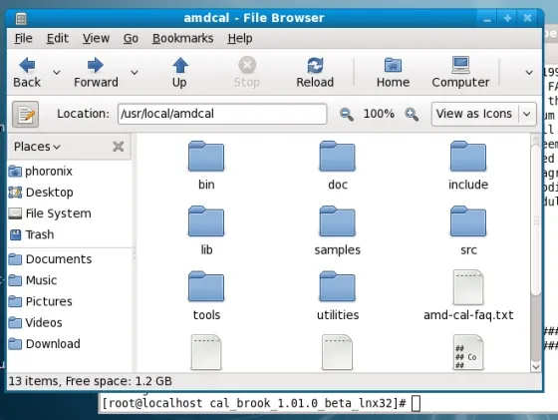
Task: Select the file icon below utilities
Action: (337, 352)
